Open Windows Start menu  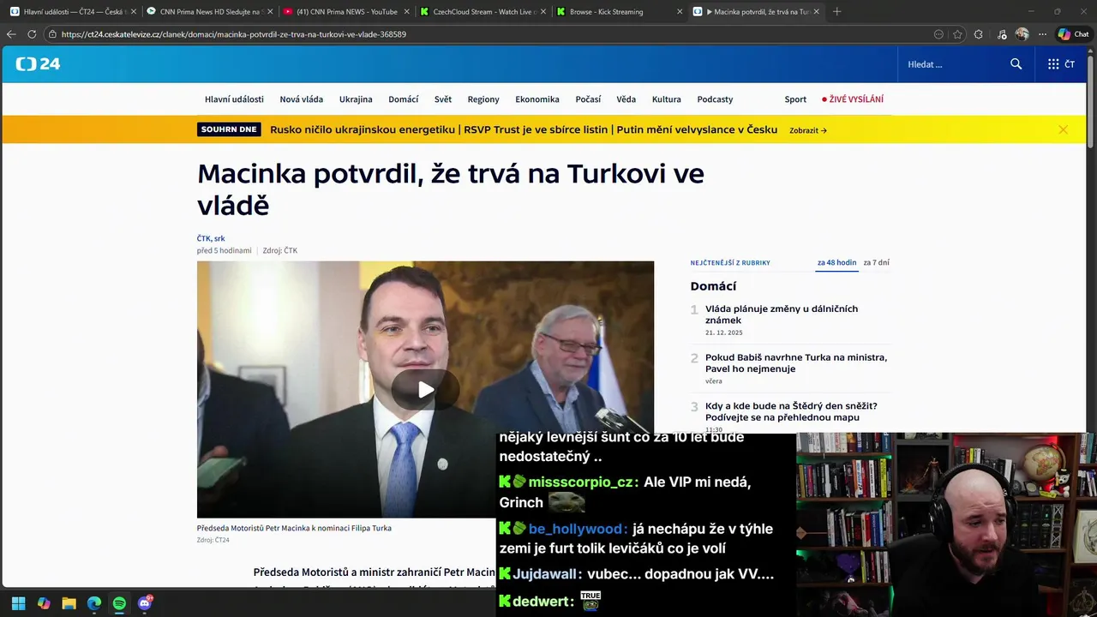(18, 603)
